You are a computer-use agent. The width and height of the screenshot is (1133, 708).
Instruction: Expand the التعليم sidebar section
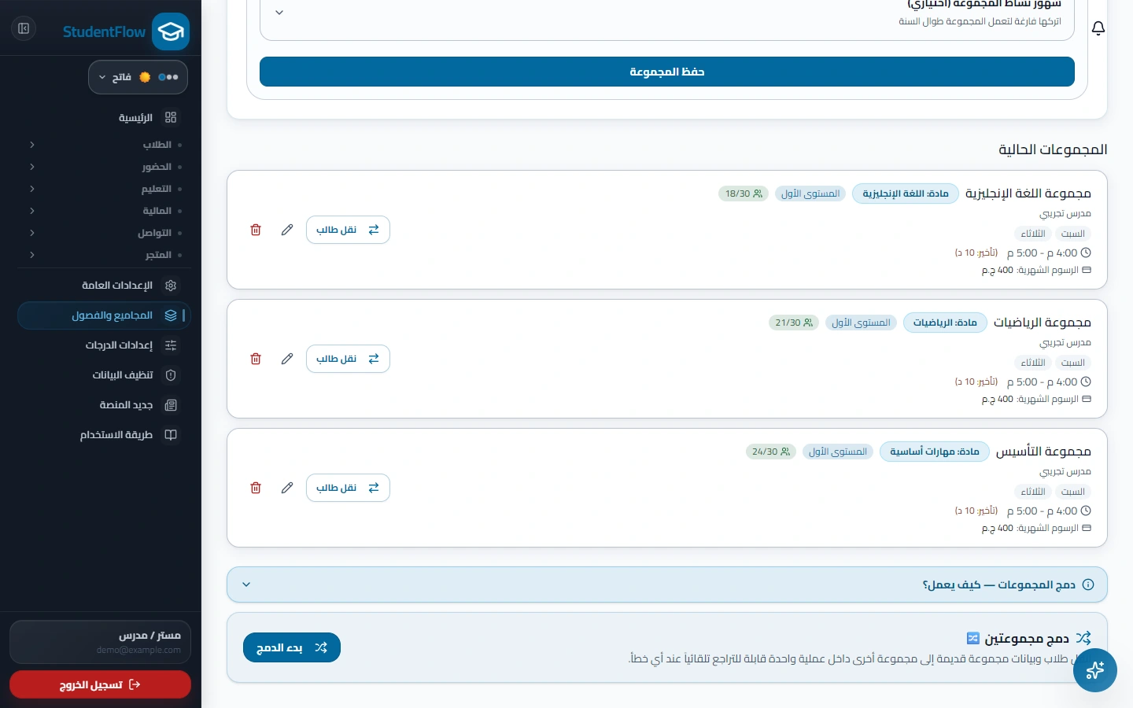tap(103, 189)
